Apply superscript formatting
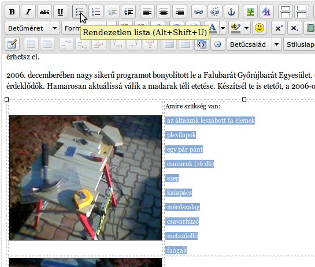315x267 pixels. pos(279,28)
